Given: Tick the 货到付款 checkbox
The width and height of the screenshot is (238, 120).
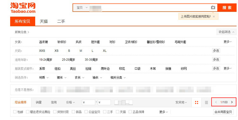Looking at the screenshot, I should tap(55, 112).
